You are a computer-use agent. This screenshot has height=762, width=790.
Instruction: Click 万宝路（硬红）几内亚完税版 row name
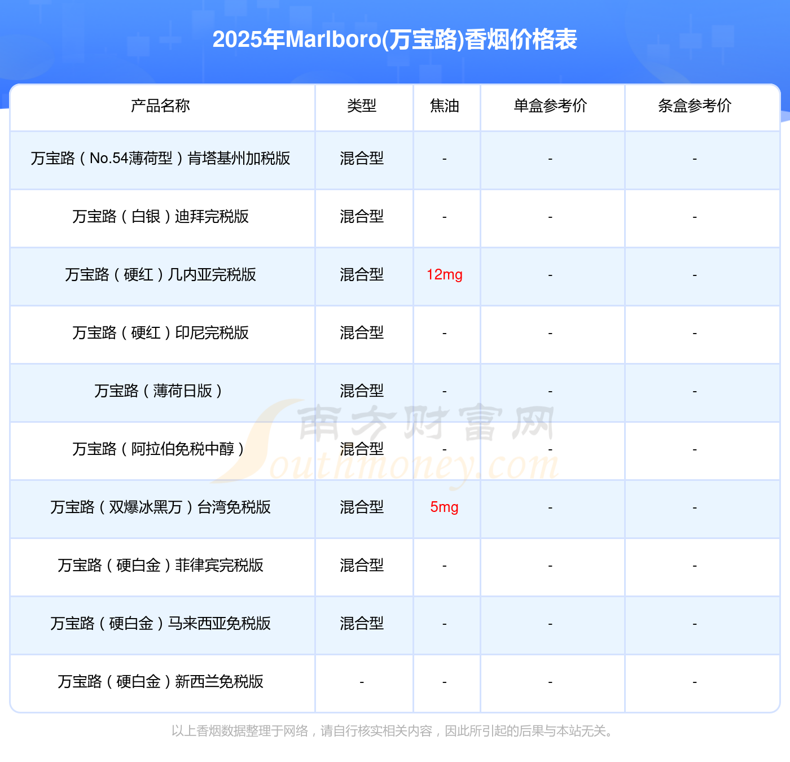(x=160, y=274)
